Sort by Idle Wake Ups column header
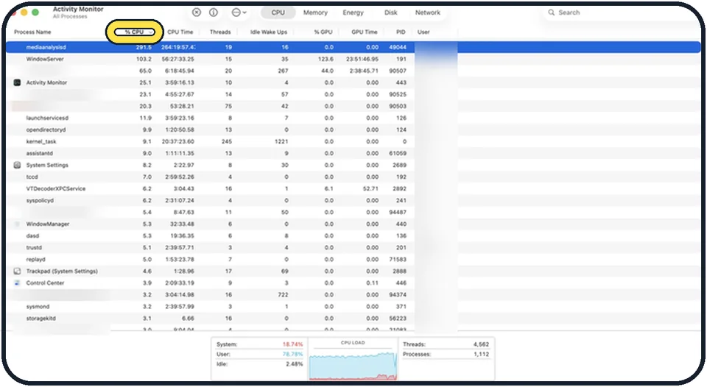Viewport: 707px width, 387px height. (269, 32)
